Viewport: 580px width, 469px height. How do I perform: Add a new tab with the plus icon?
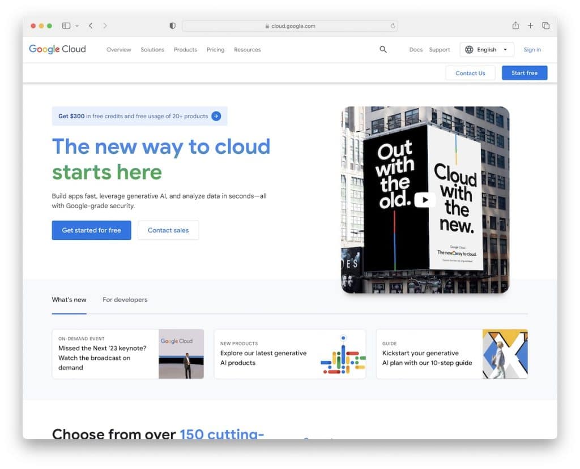(x=530, y=25)
